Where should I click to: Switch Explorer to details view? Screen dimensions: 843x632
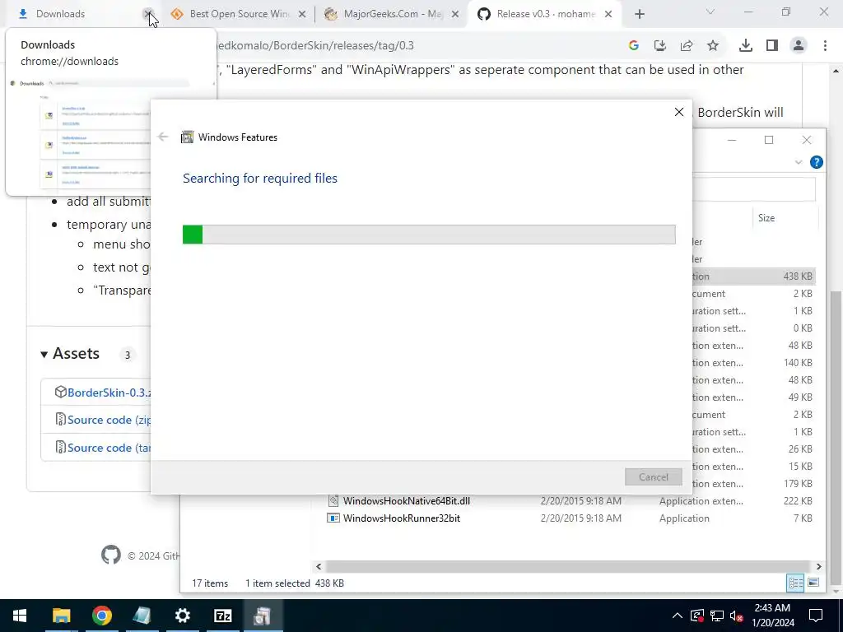795,583
